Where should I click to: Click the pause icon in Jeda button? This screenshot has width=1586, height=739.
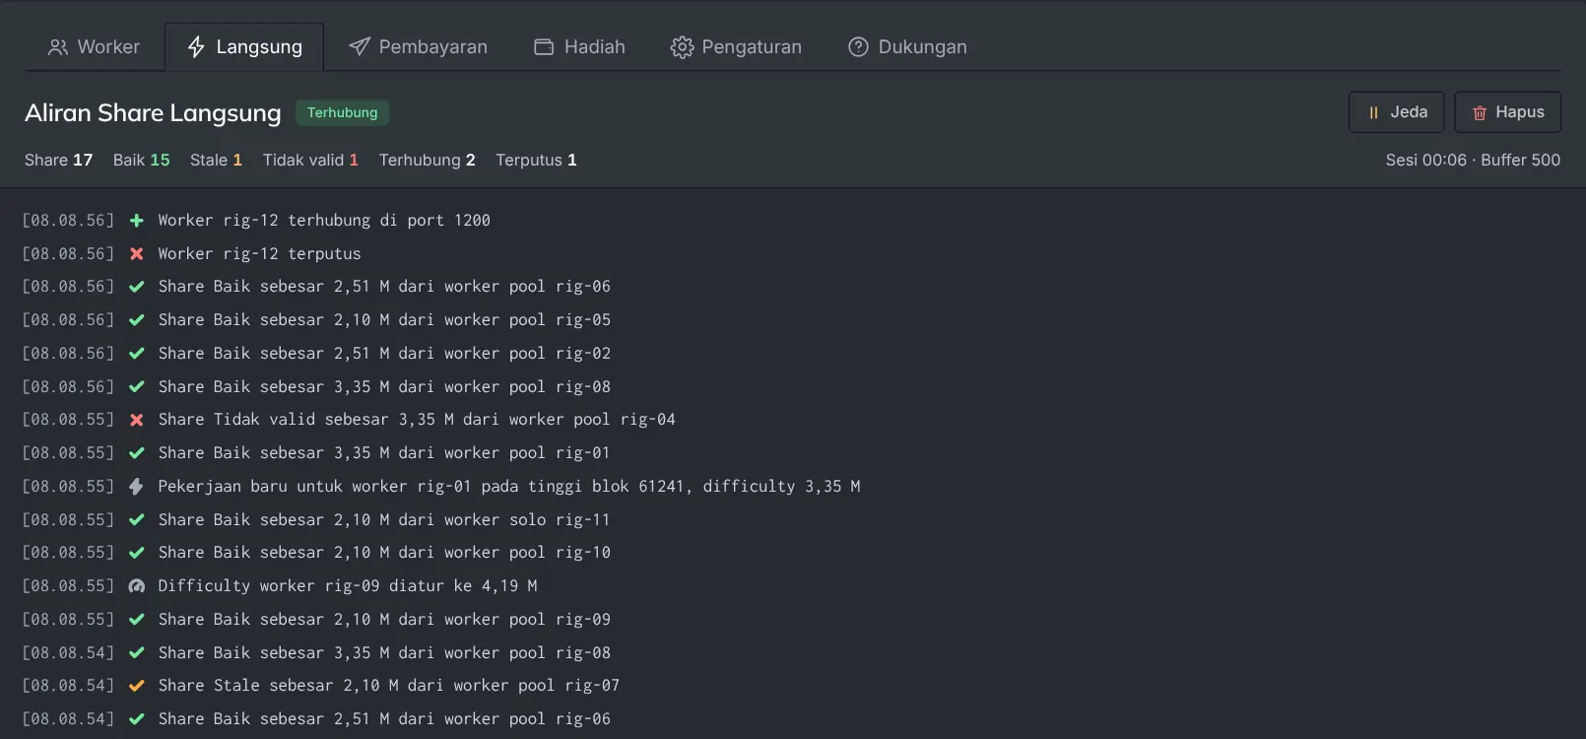point(1373,113)
